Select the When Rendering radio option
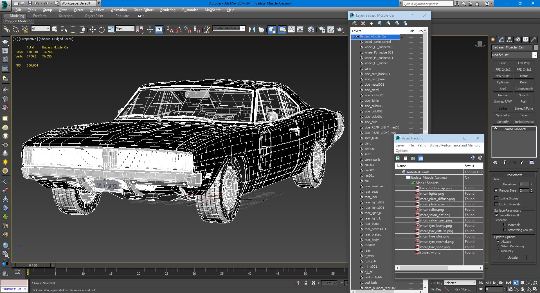Screen dimensions: 540x293 point(498,246)
